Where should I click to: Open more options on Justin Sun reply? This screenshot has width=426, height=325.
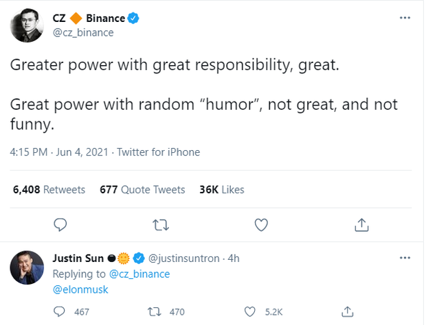pyautogui.click(x=405, y=258)
